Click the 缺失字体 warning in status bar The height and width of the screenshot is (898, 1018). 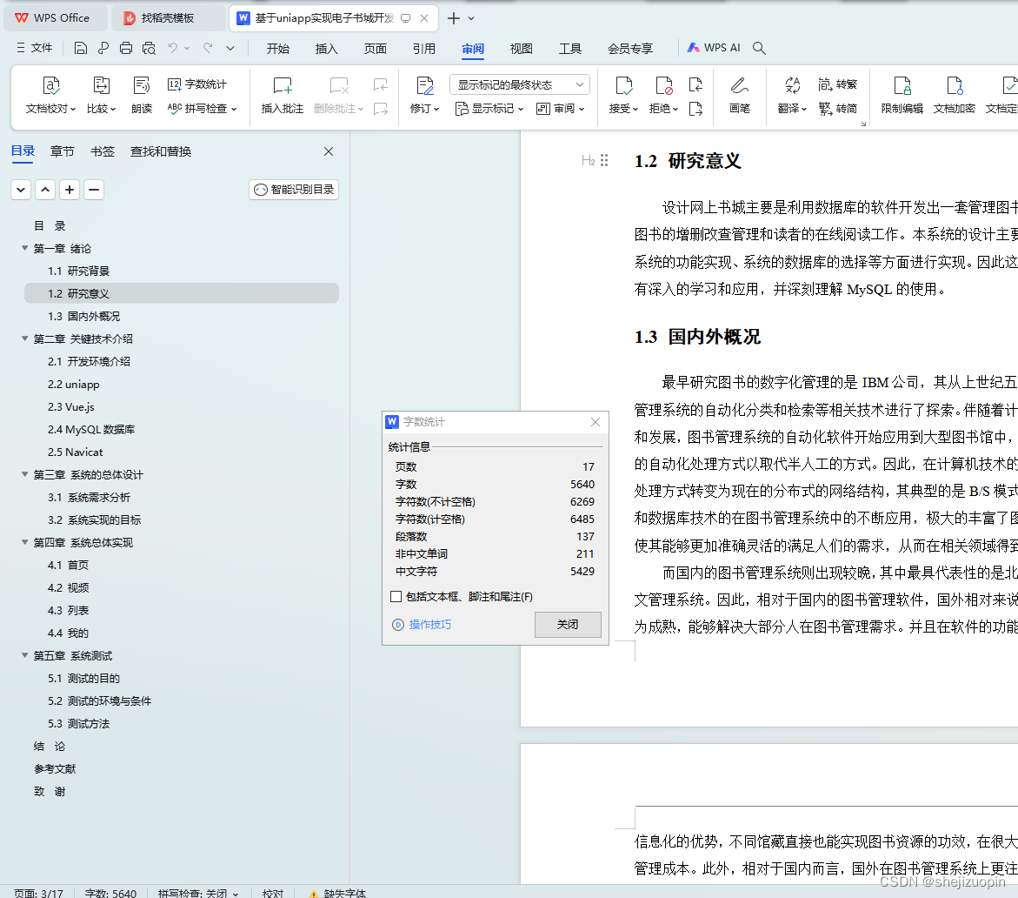click(337, 893)
